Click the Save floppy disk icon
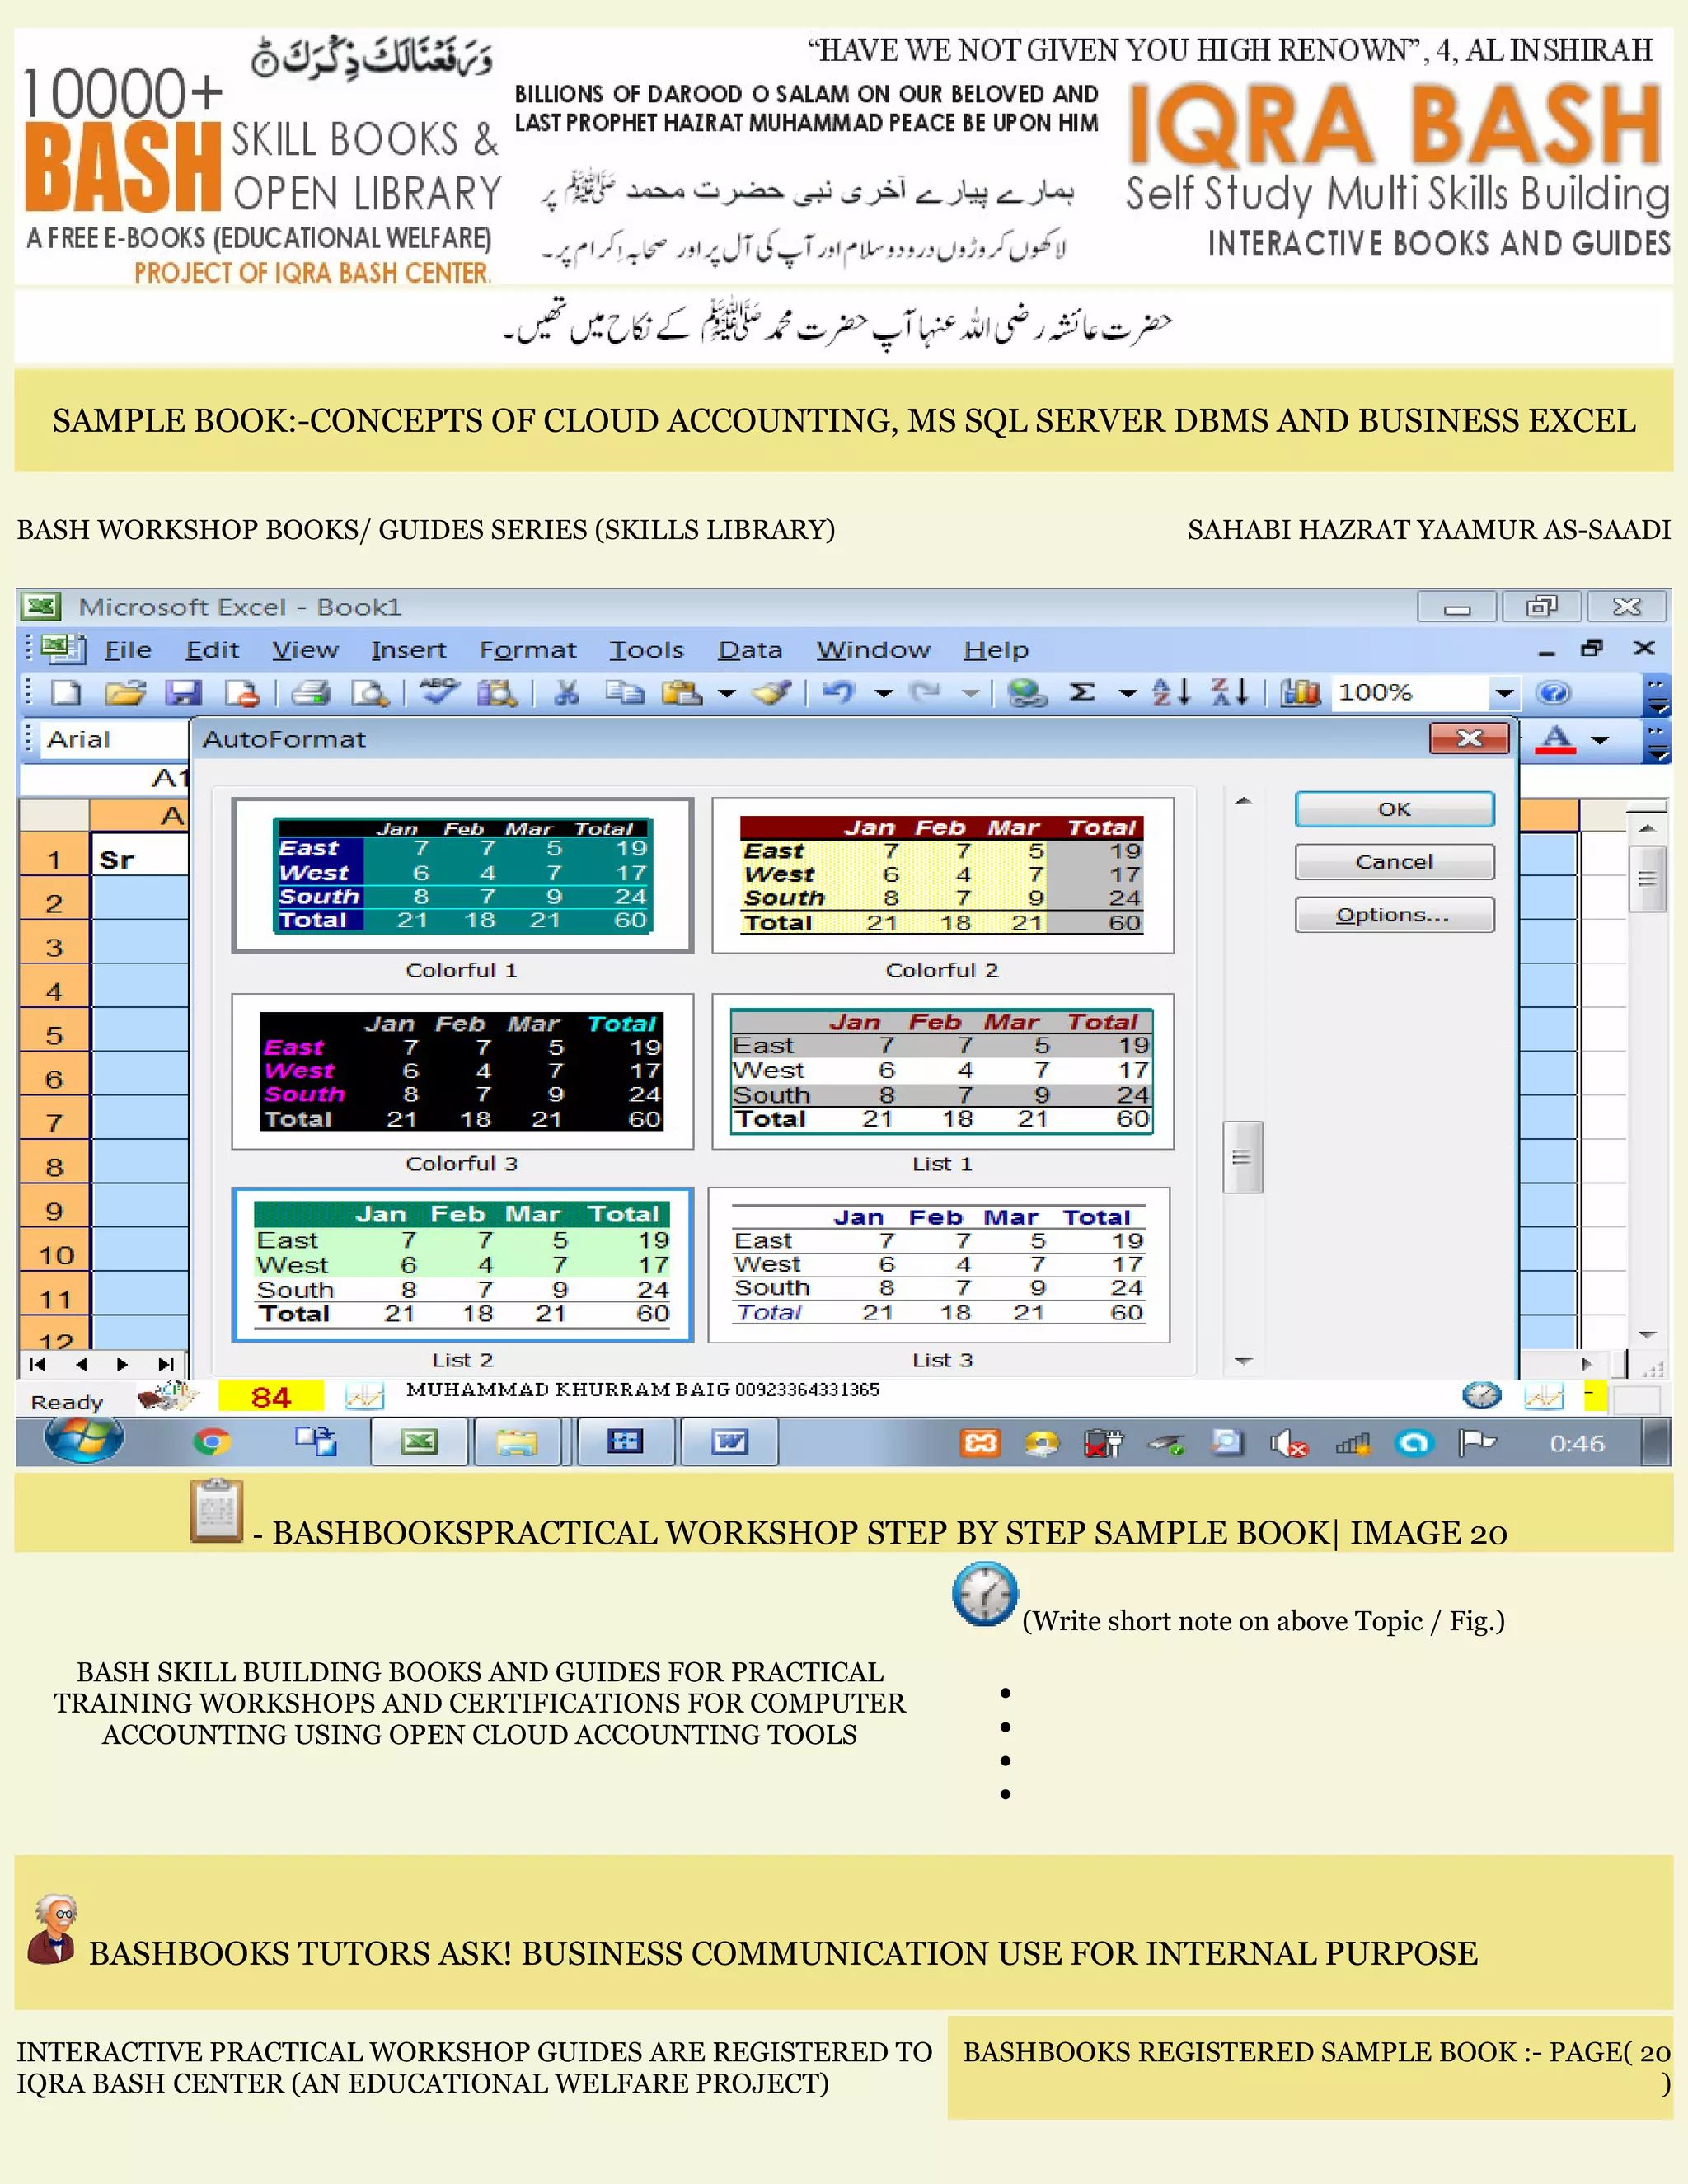Image resolution: width=1688 pixels, height=2184 pixels. (183, 692)
